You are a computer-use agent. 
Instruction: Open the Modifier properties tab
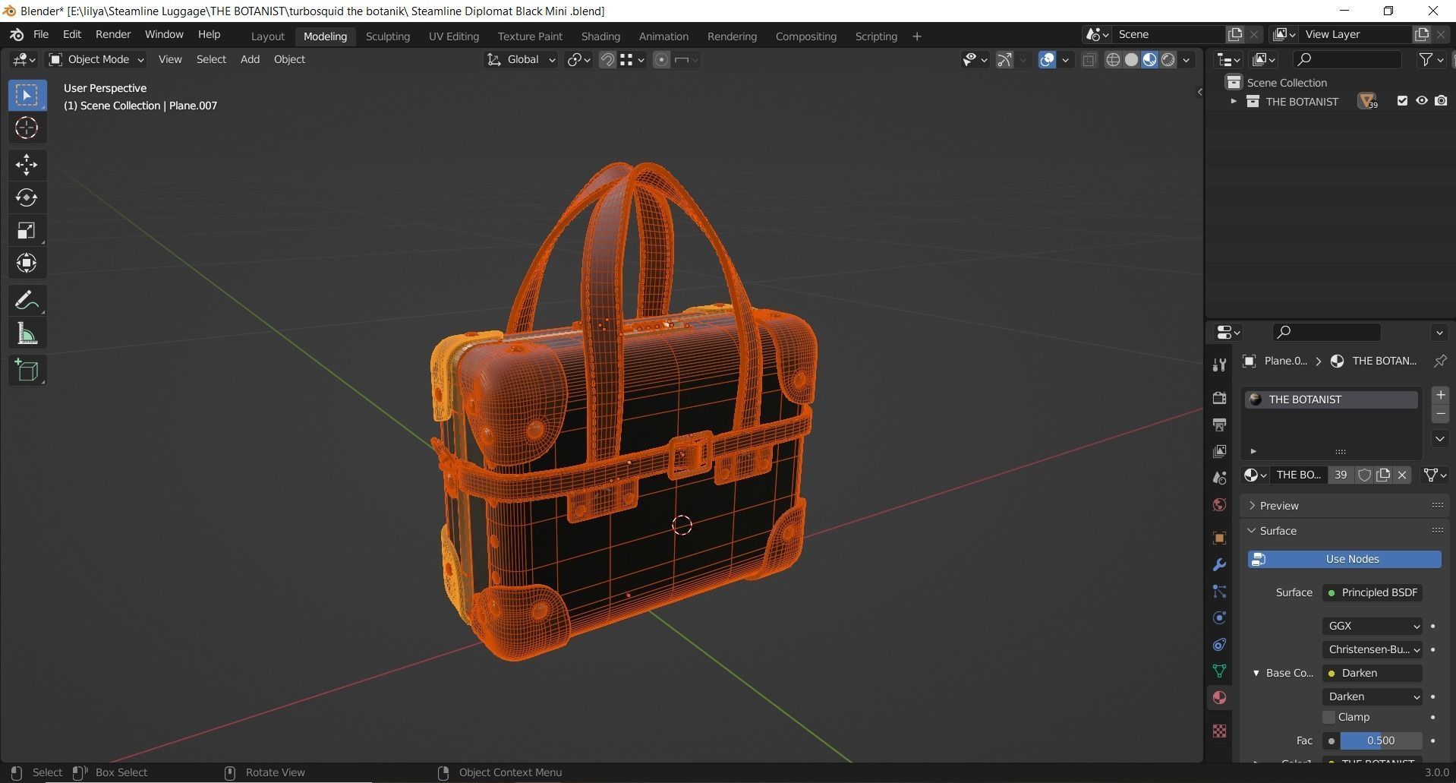click(x=1219, y=565)
